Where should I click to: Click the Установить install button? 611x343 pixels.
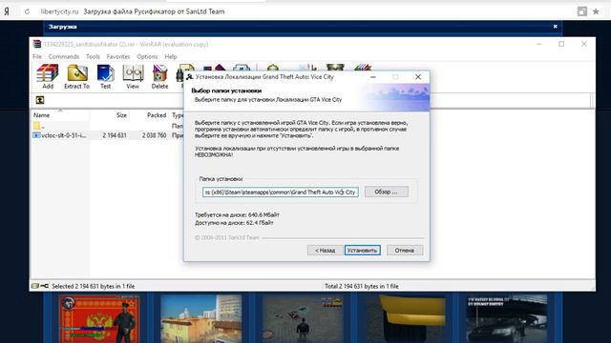click(x=363, y=250)
